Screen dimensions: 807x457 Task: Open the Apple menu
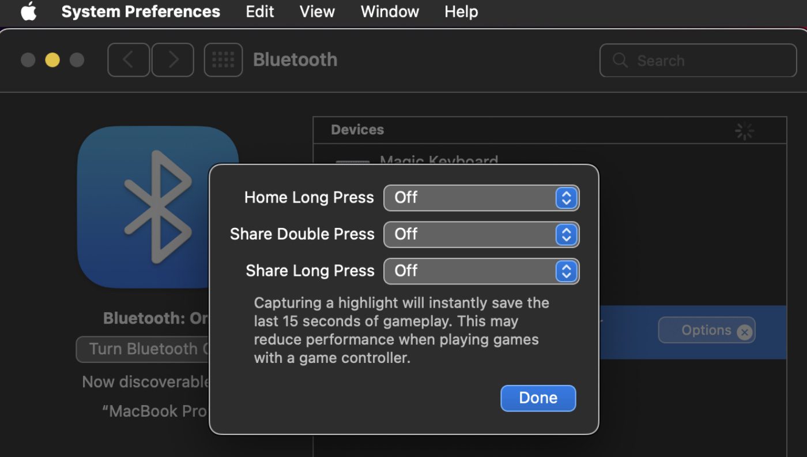[28, 12]
